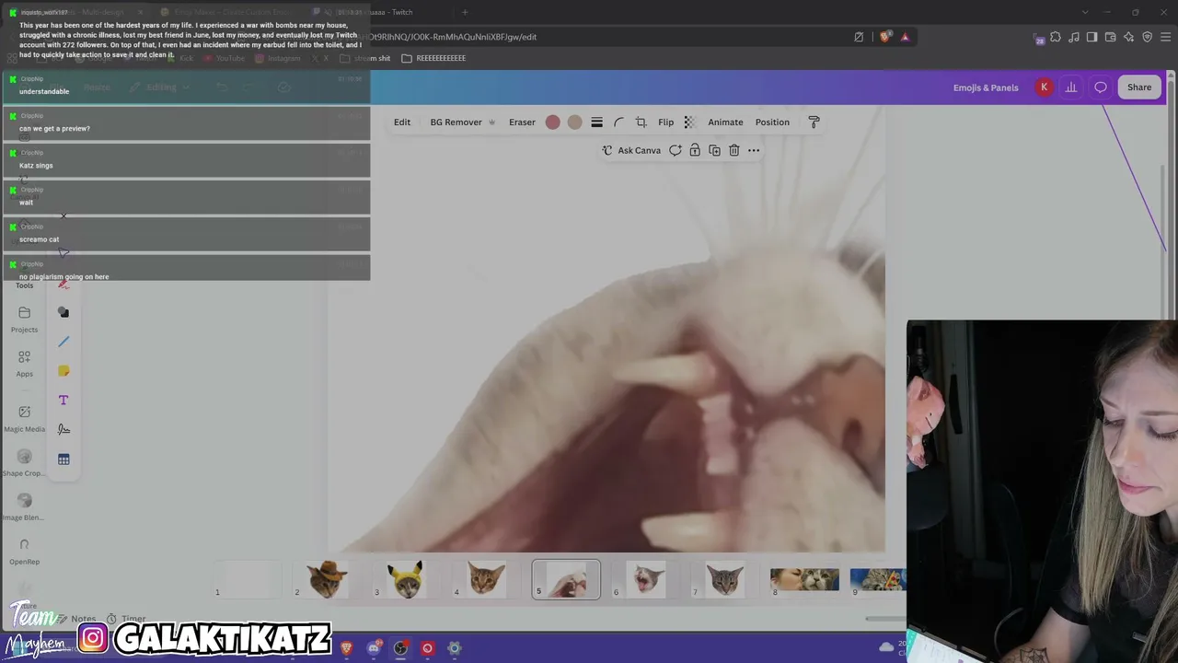The height and width of the screenshot is (663, 1178).
Task: Pick the red color swatch in toolbar
Action: click(552, 122)
